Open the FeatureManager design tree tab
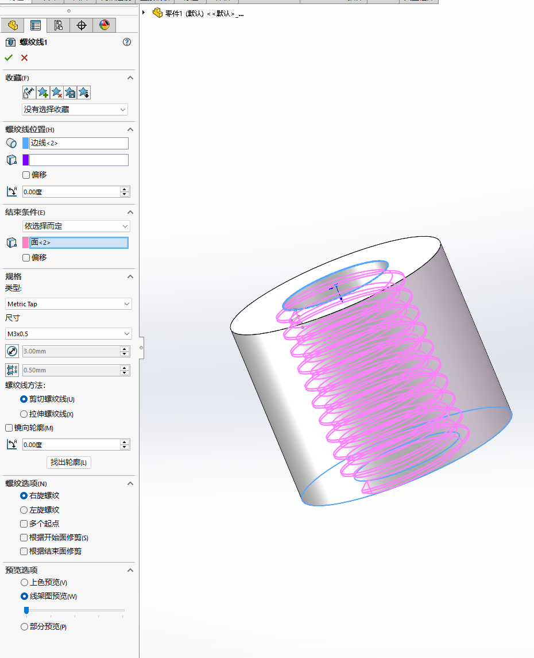Image resolution: width=534 pixels, height=658 pixels. (13, 25)
